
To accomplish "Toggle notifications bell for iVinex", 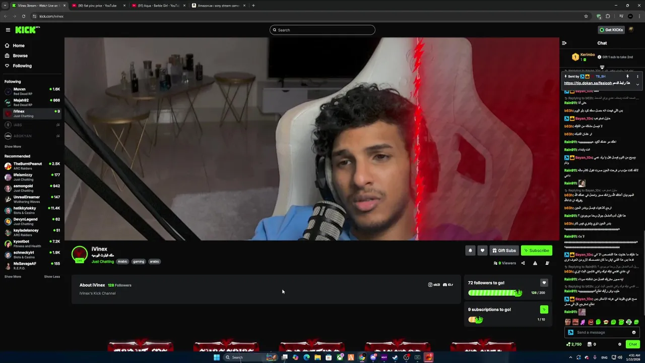I will (x=470, y=251).
